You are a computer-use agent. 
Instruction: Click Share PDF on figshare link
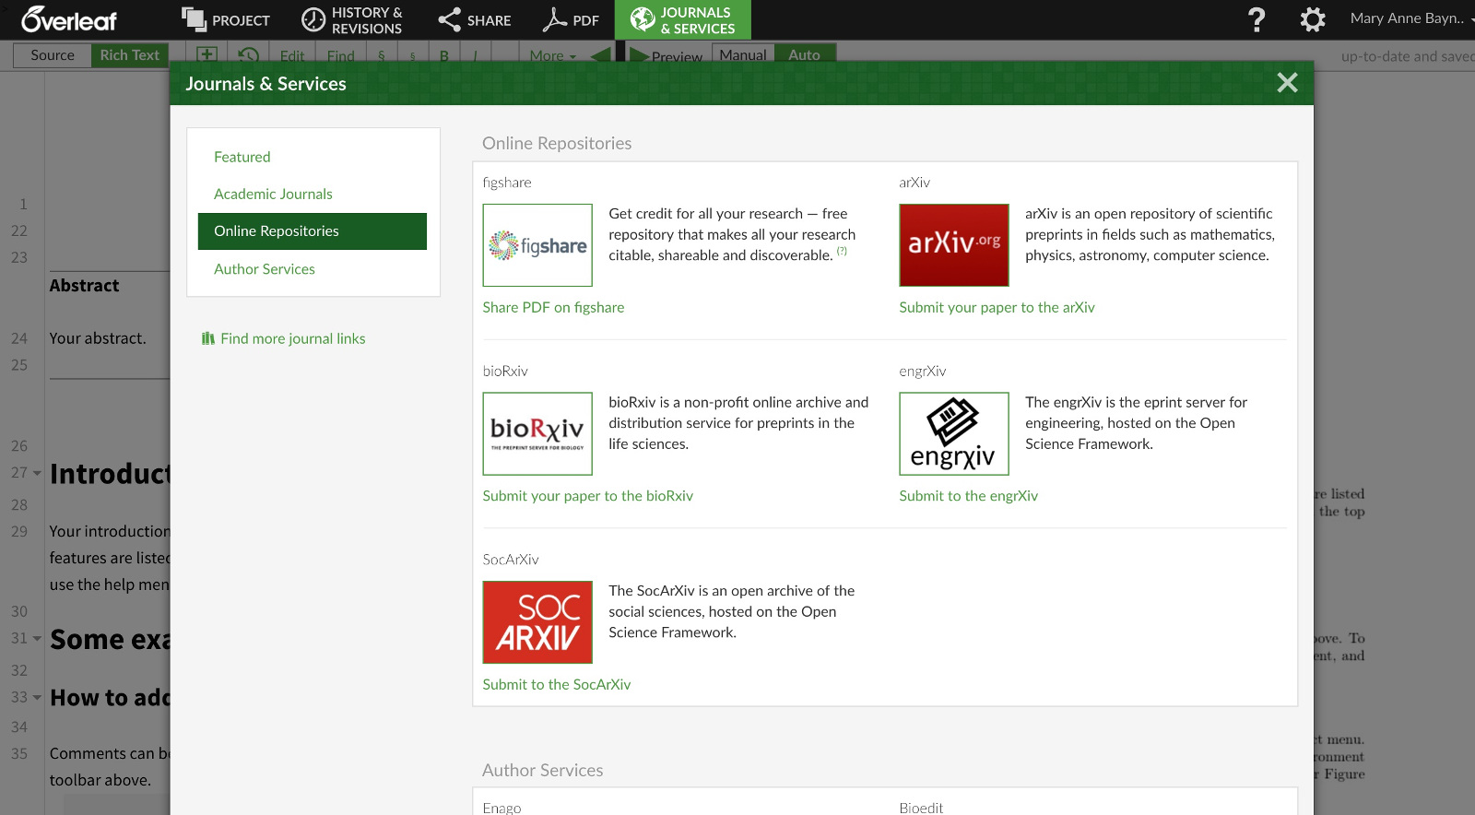[553, 307]
